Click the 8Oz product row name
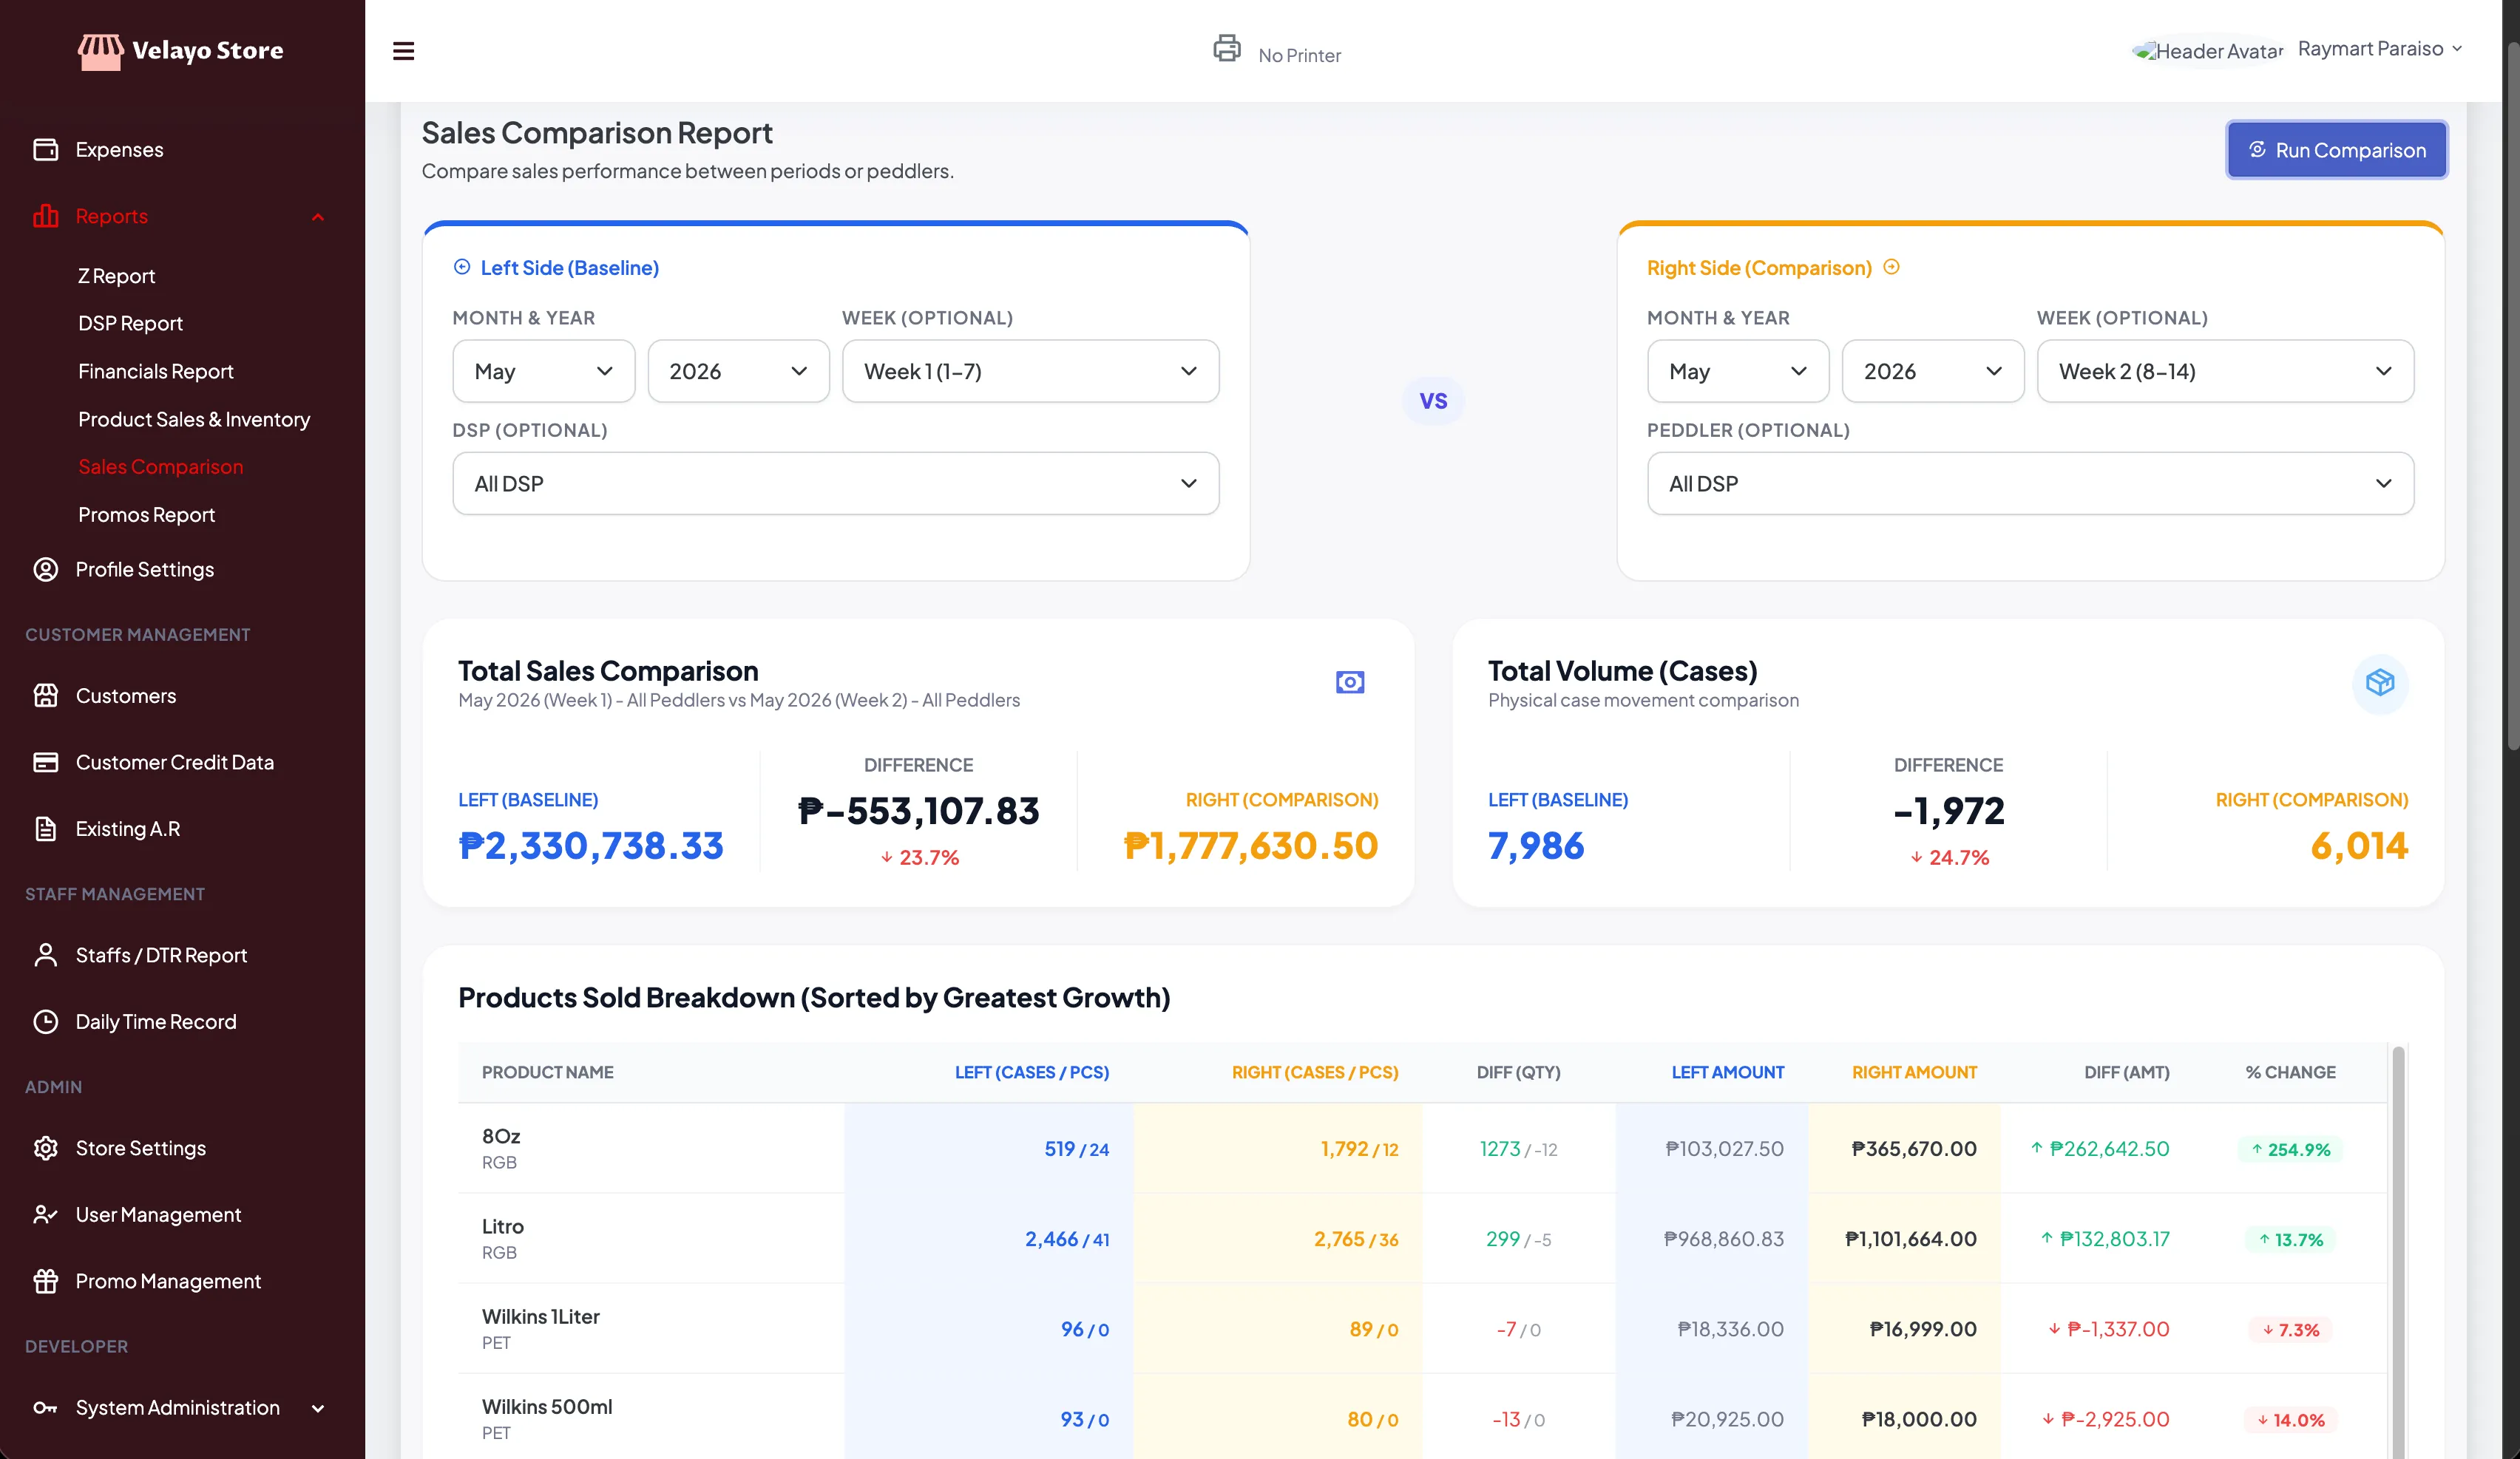Image resolution: width=2520 pixels, height=1459 pixels. (x=501, y=1136)
